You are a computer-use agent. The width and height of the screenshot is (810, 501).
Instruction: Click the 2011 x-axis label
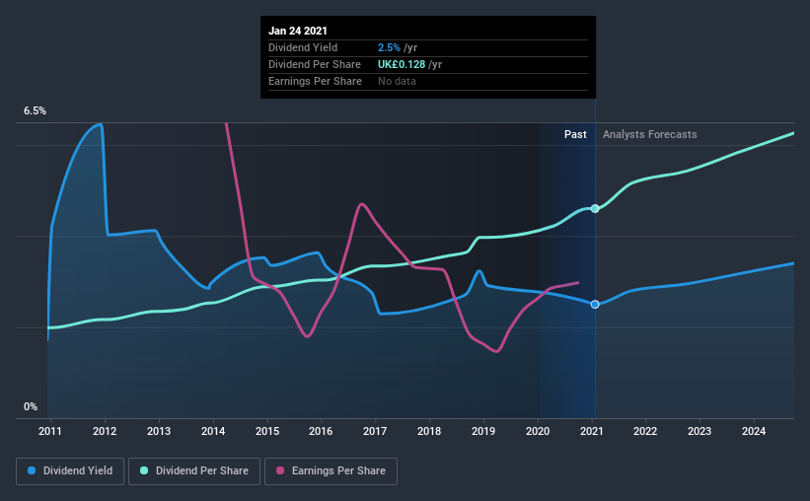coord(50,431)
